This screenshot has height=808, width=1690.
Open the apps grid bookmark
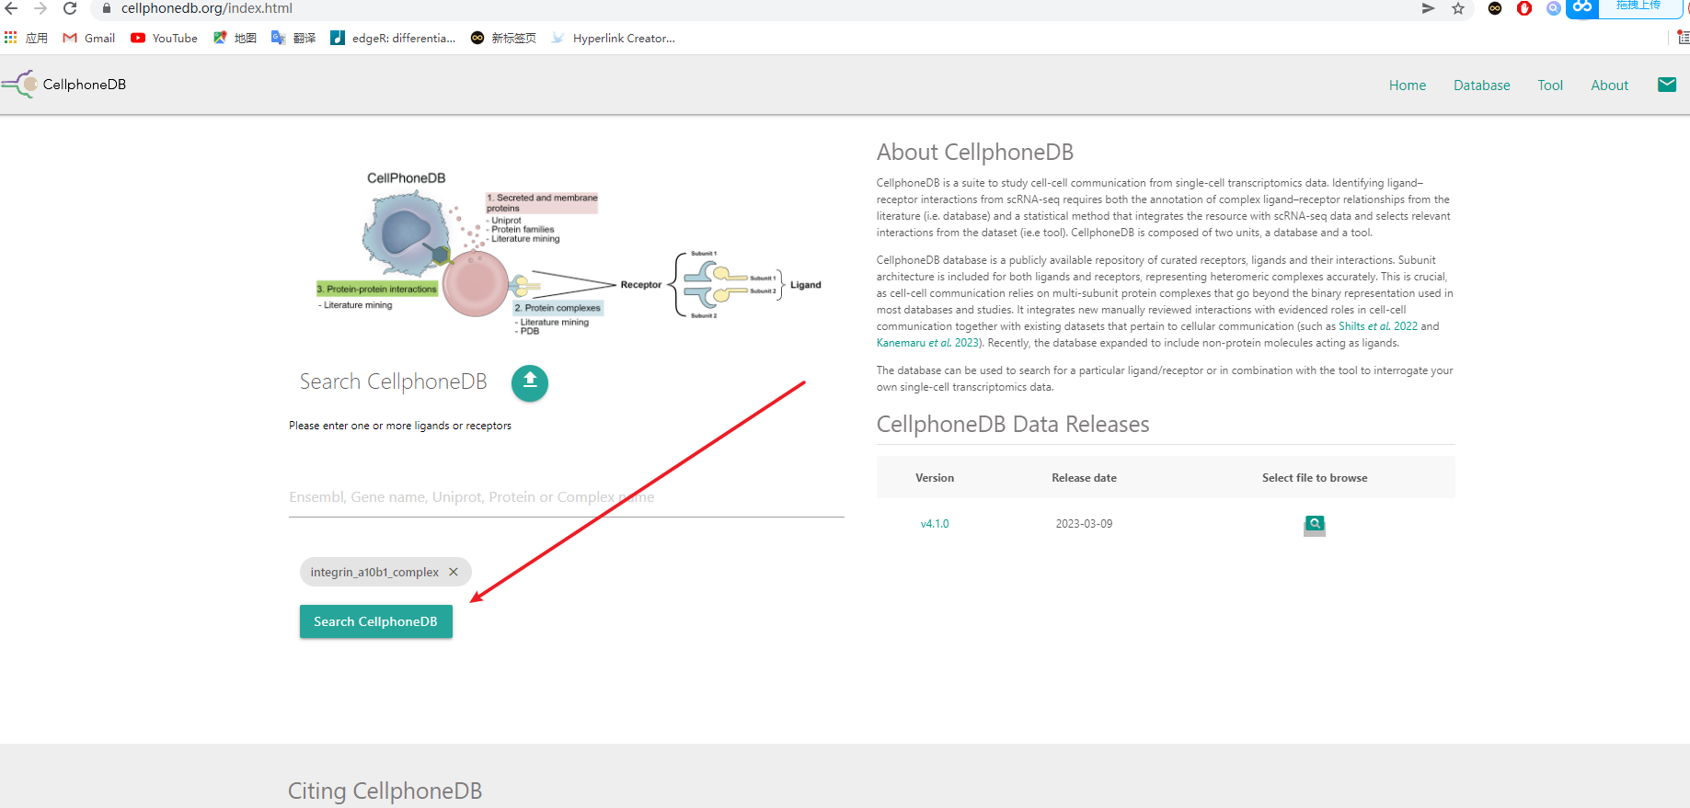pos(26,38)
